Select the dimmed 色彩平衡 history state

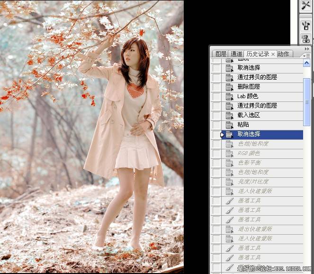click(262, 163)
